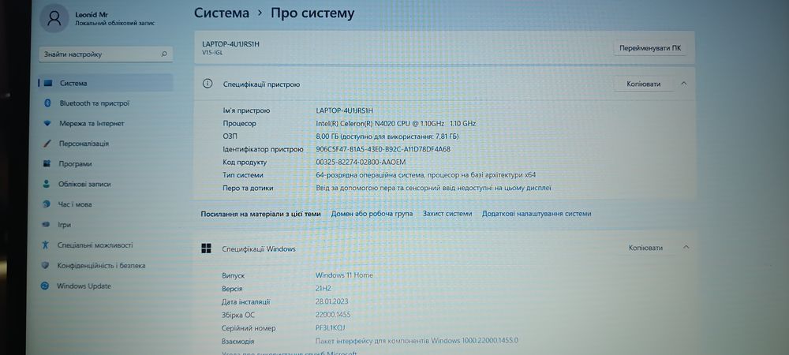Click the user profile avatar icon
The width and height of the screenshot is (789, 355).
(54, 19)
